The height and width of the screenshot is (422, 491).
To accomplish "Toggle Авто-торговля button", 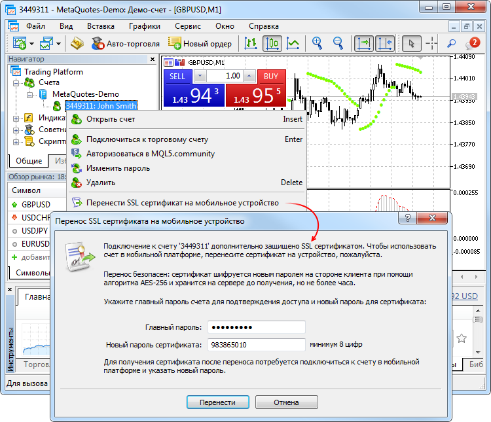I will click(x=126, y=44).
